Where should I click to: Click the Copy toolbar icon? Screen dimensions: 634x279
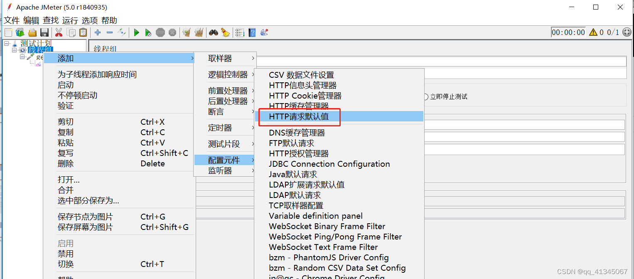pos(71,32)
